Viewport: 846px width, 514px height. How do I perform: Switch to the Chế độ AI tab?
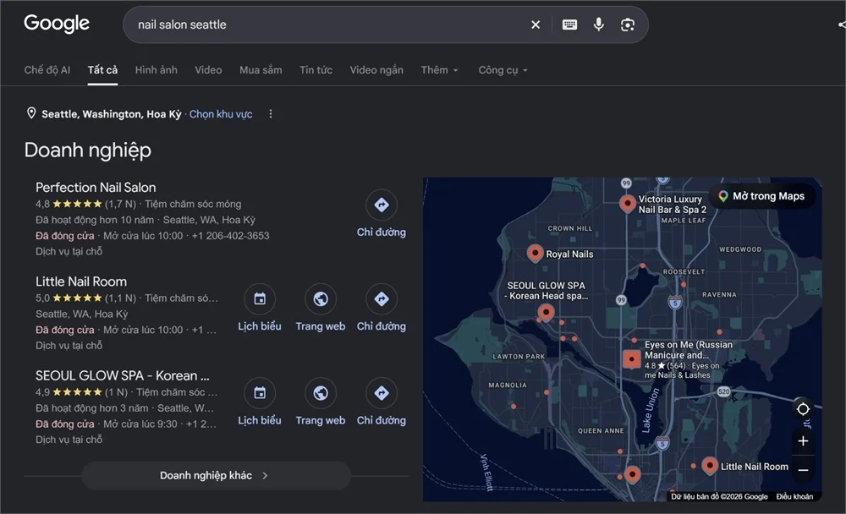pyautogui.click(x=47, y=69)
